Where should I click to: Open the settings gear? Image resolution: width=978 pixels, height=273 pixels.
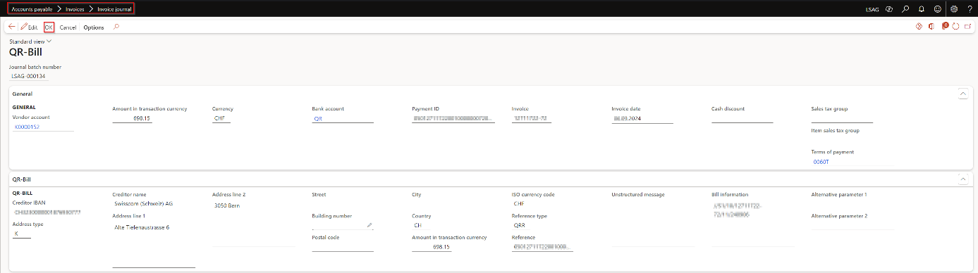click(x=955, y=9)
